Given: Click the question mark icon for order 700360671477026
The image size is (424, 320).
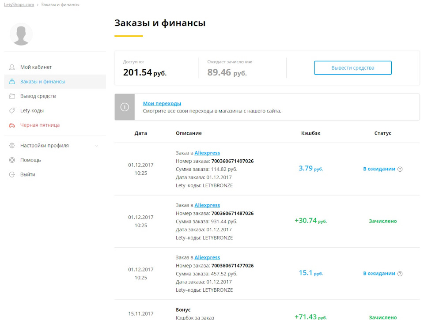Looking at the screenshot, I should [x=400, y=274].
